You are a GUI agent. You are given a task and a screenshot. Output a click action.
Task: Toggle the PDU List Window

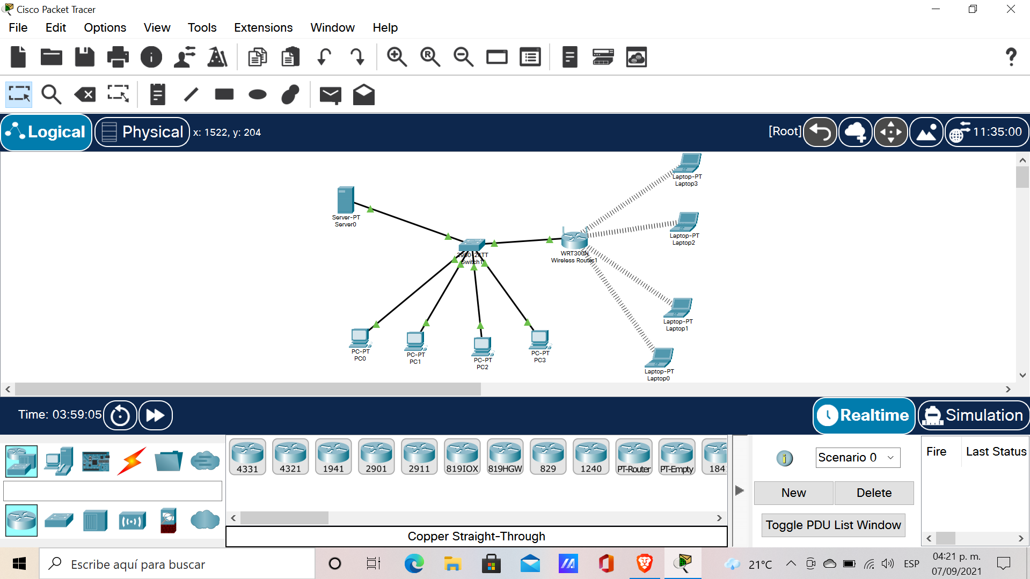(832, 525)
